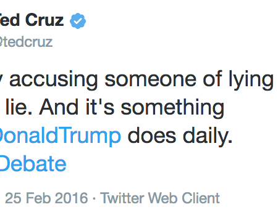Viewport: 278px width, 223px height.
Task: Click the word "someone" in the tweet
Action: point(150,79)
